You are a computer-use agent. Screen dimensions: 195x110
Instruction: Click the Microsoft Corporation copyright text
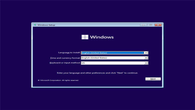58,80
